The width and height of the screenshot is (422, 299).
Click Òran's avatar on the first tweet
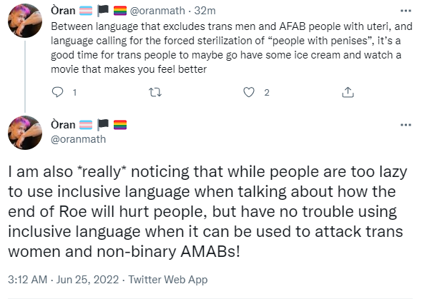point(25,21)
